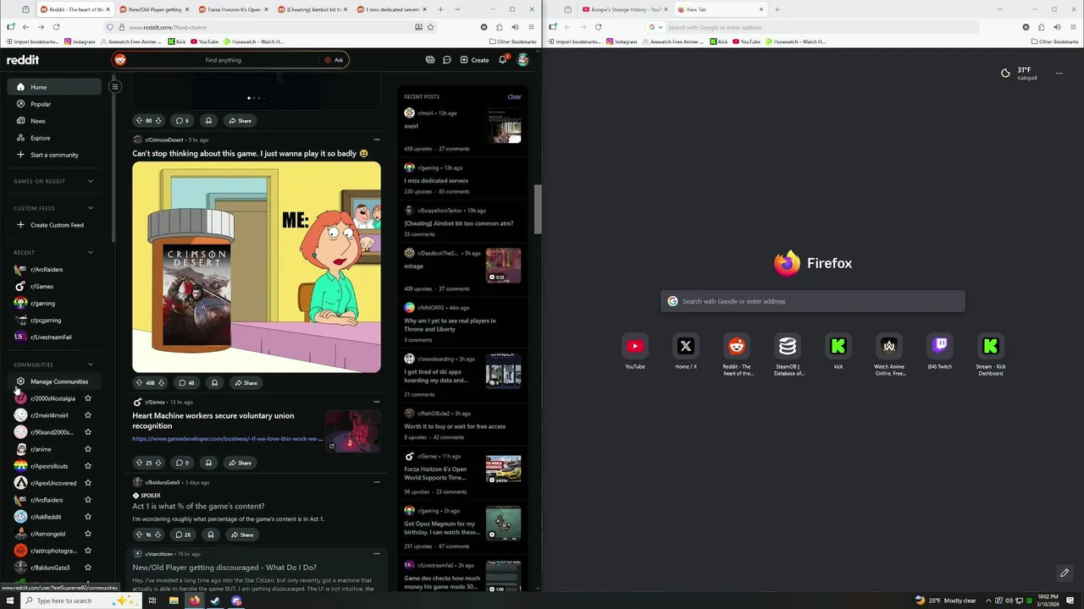Open the YouTube shortcut tile on the New Tab page

(635, 352)
